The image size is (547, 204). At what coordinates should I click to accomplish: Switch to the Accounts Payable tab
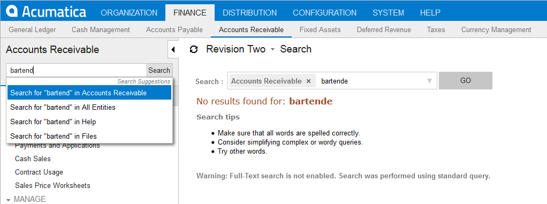pyautogui.click(x=174, y=30)
